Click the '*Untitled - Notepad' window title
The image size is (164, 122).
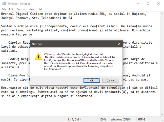click(19, 4)
